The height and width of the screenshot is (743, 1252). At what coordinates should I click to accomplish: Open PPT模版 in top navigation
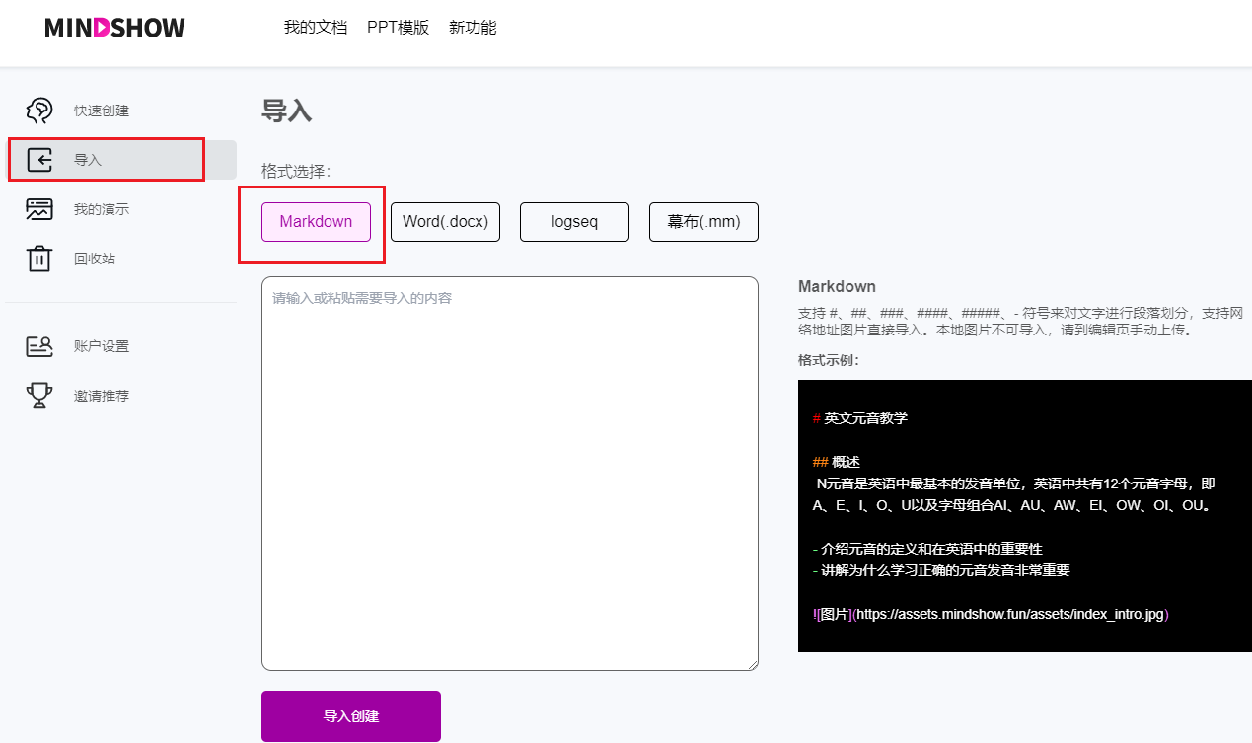point(398,28)
